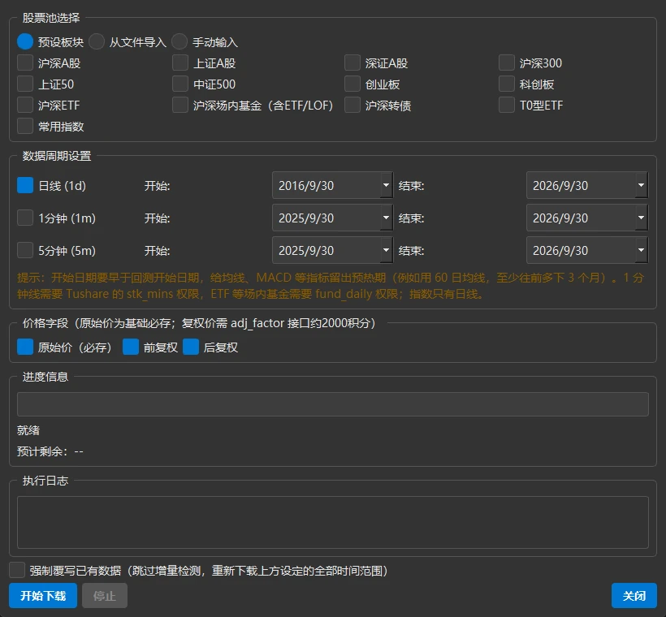This screenshot has width=666, height=617.
Task: Tick the T0型ETF checkbox
Action: 507,105
